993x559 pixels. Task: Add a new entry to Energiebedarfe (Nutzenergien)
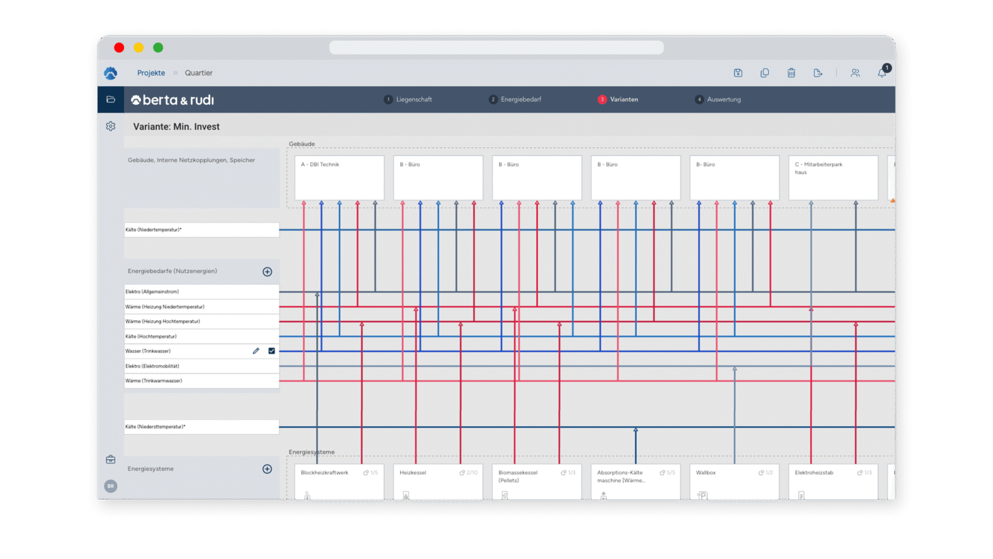[x=267, y=272]
